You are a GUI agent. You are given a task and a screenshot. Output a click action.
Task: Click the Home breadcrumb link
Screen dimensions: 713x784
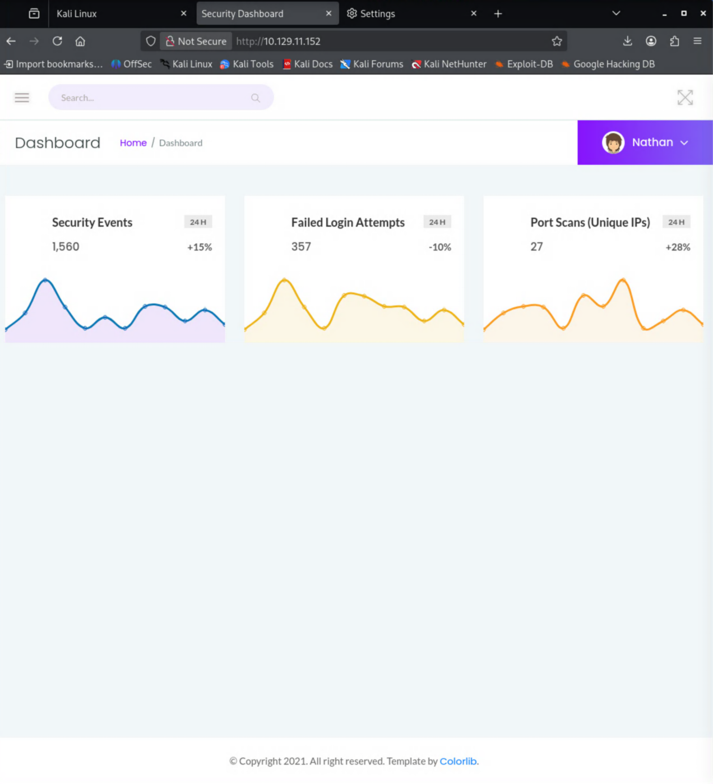click(x=133, y=143)
